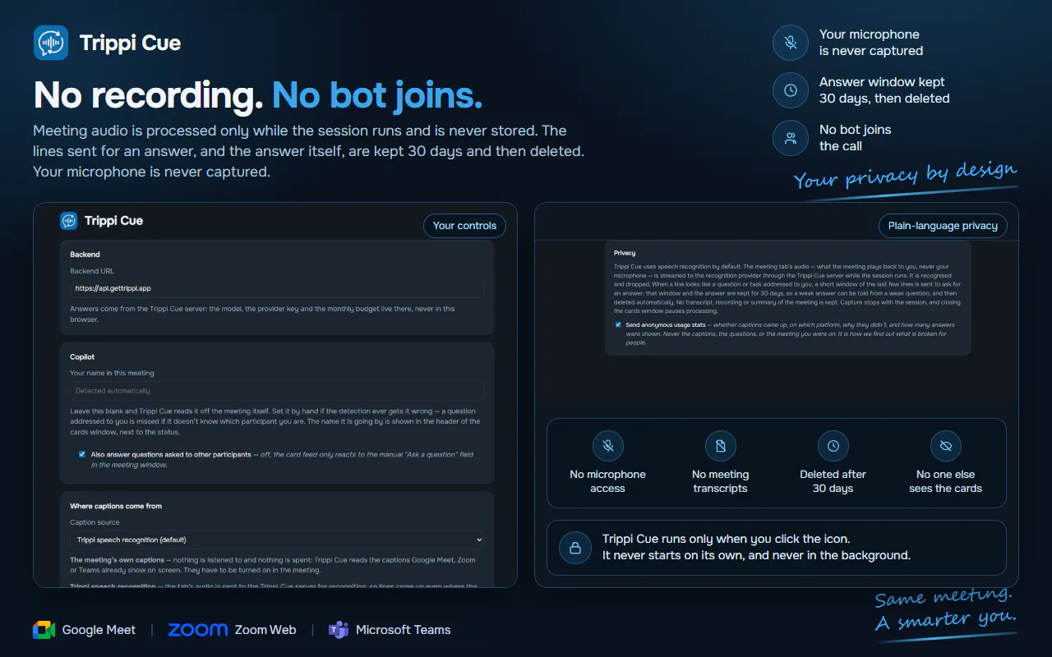Click the people icon beside 'No bot joins the call'
Screen dimensions: 1052x657
click(x=791, y=138)
